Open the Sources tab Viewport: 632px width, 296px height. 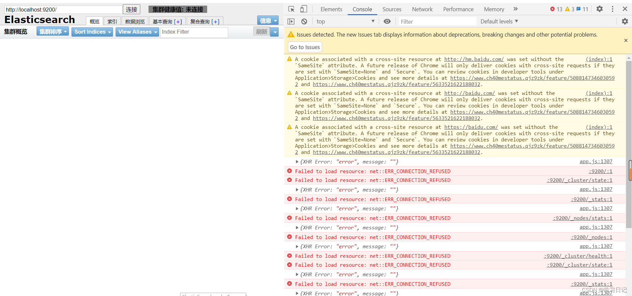point(392,9)
